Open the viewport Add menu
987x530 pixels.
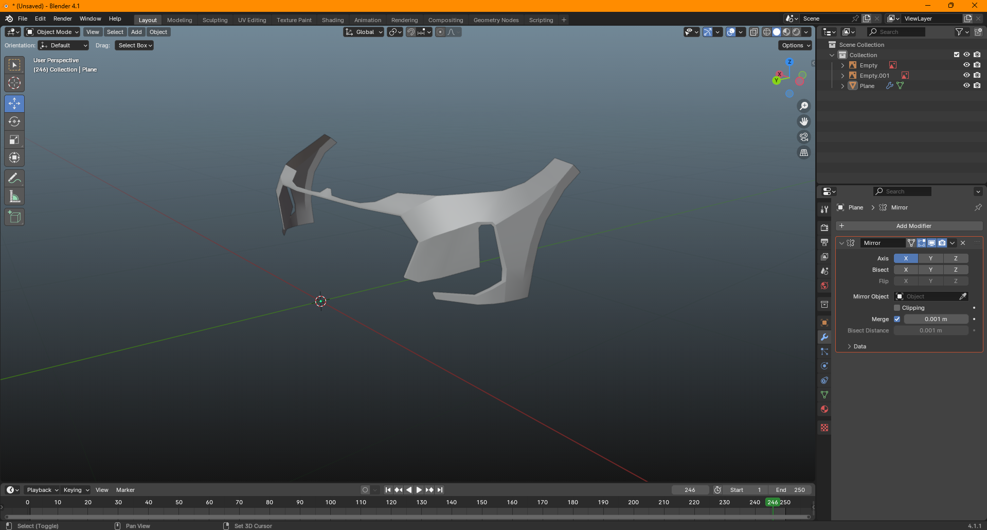[x=136, y=32]
